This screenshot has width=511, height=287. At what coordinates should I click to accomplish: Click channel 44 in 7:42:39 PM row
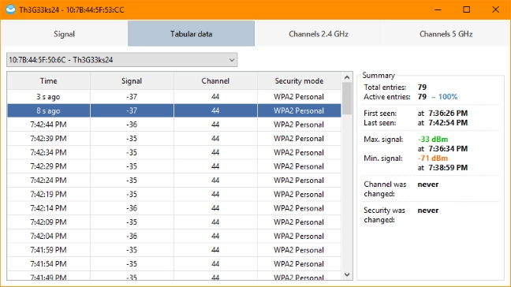coord(215,139)
